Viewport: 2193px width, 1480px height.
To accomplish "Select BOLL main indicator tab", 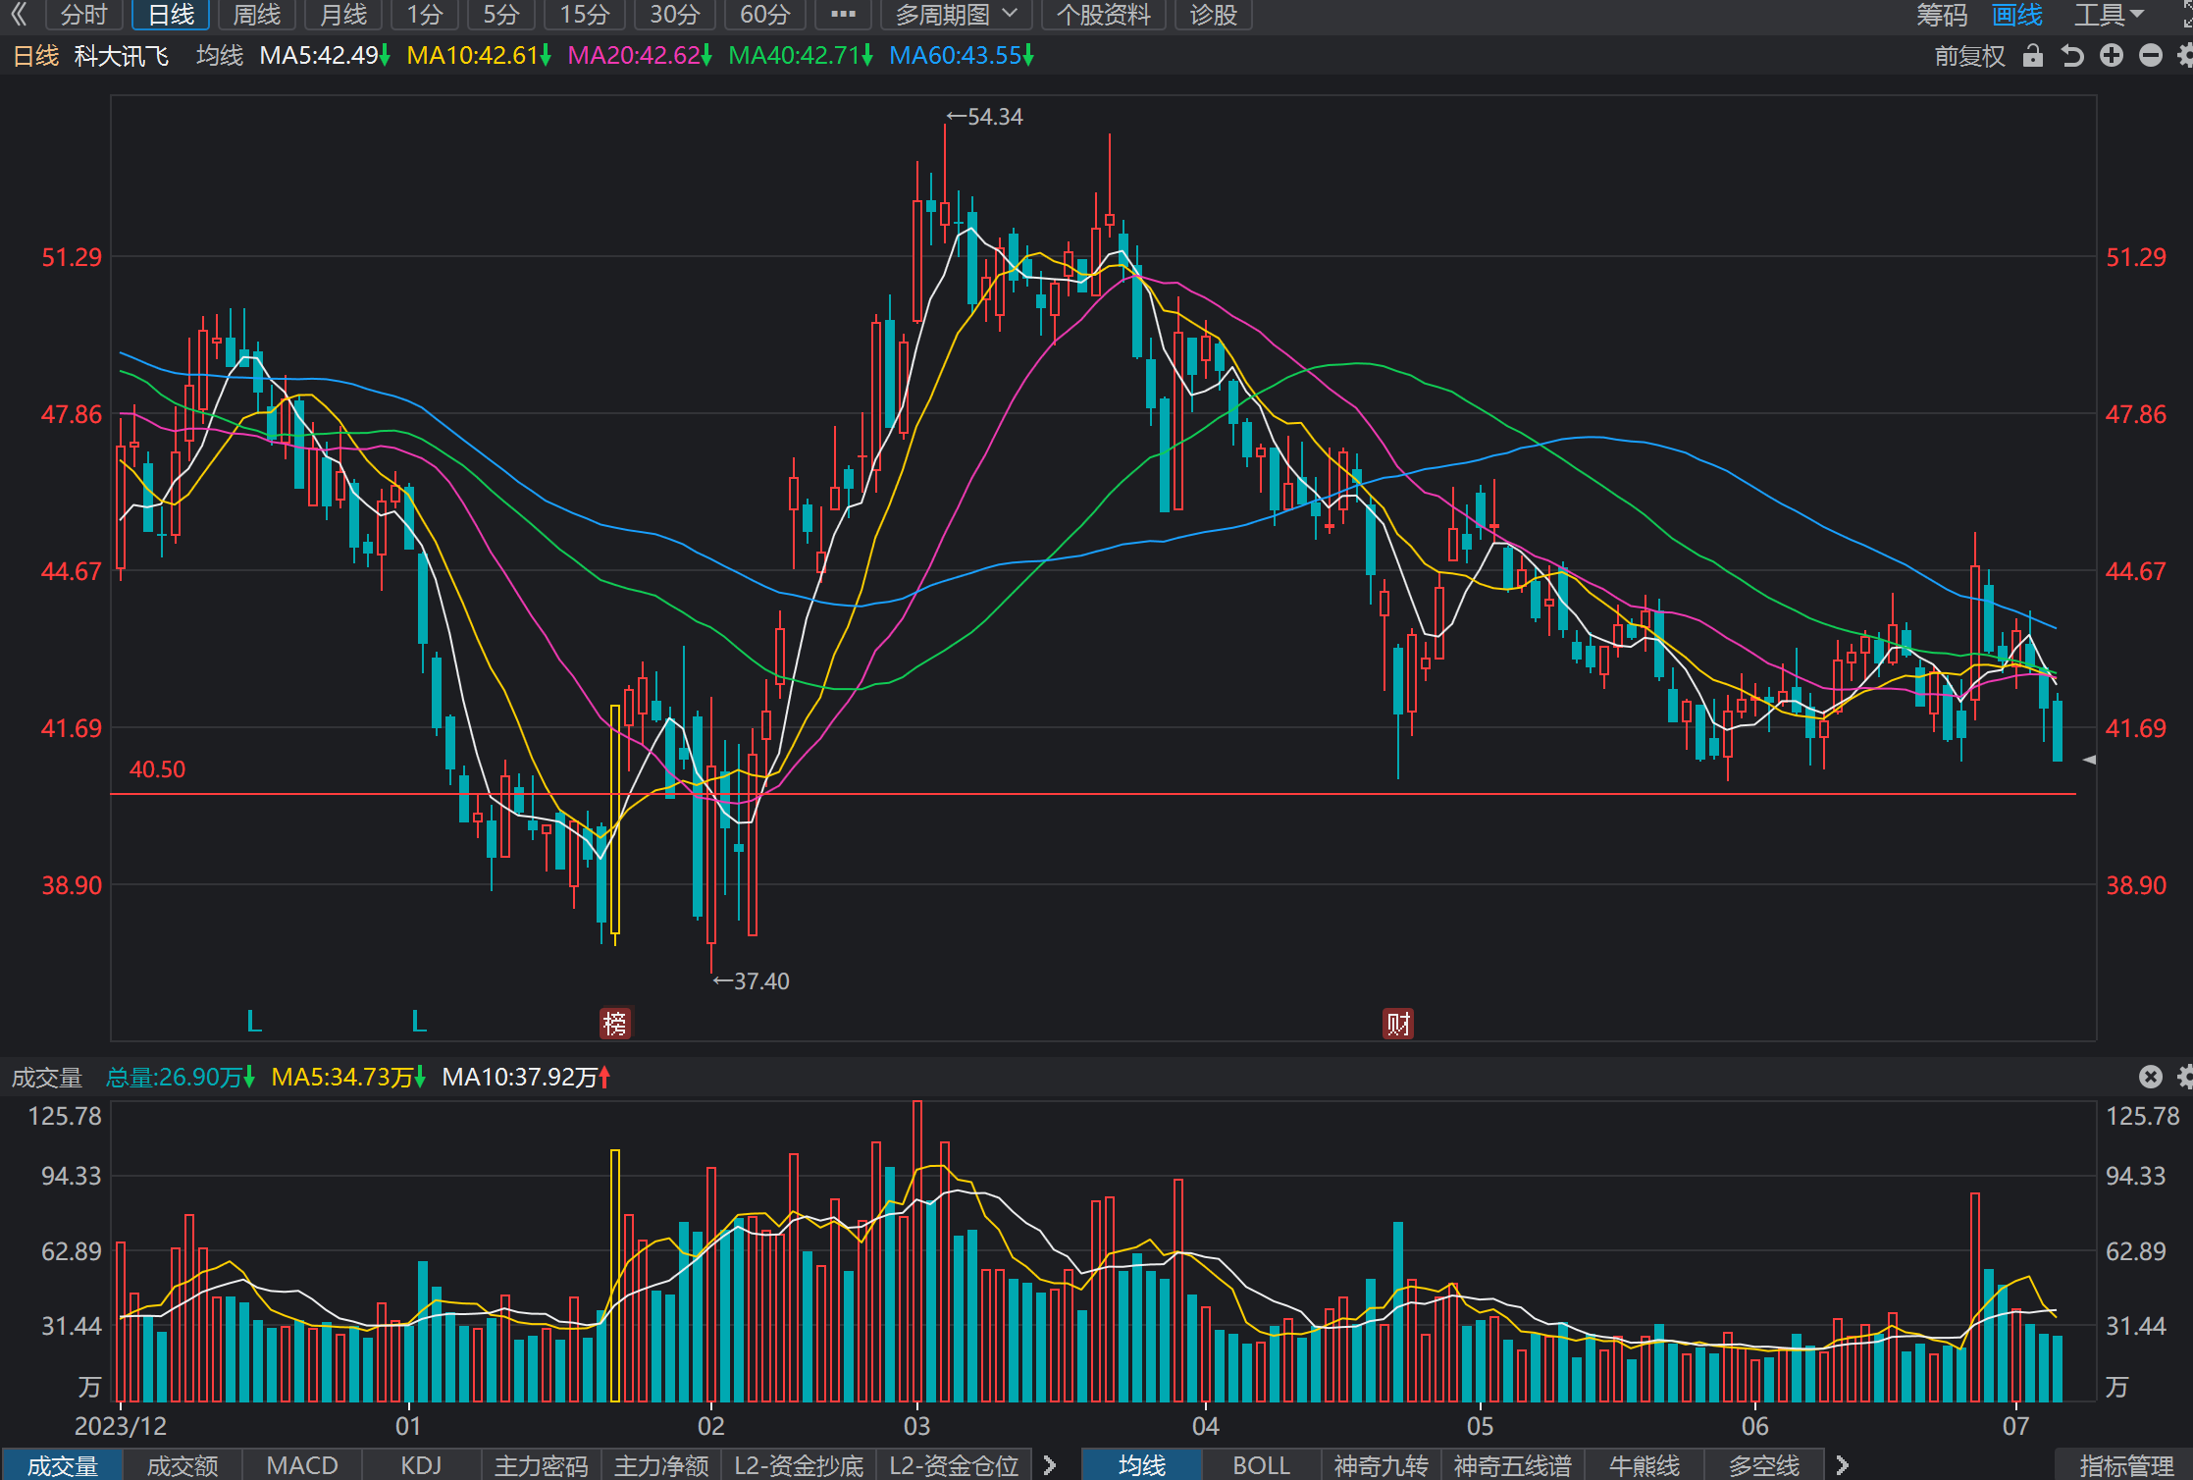I will (x=1262, y=1465).
